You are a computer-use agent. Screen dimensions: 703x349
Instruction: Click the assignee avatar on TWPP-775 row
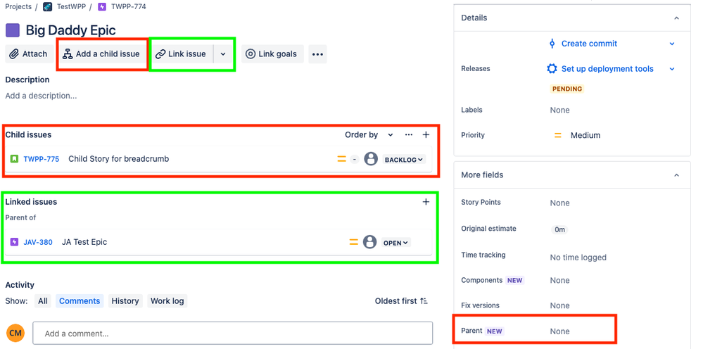coord(371,159)
